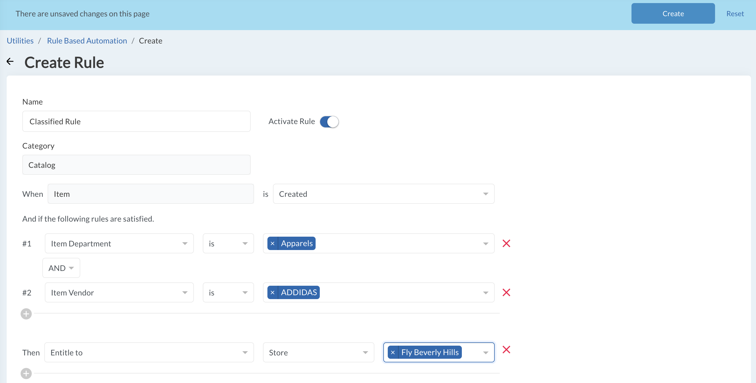
Task: Open the Item Vendor dropdown
Action: click(x=119, y=292)
